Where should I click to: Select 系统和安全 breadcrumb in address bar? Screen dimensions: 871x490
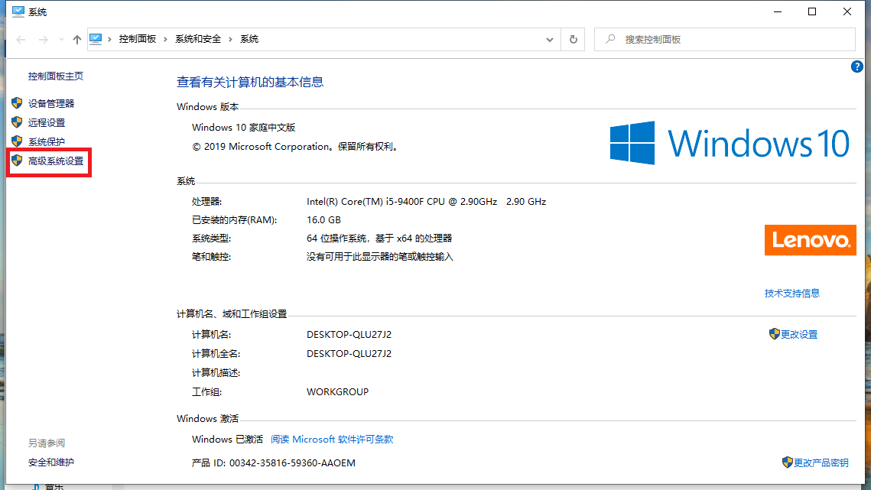tap(198, 39)
